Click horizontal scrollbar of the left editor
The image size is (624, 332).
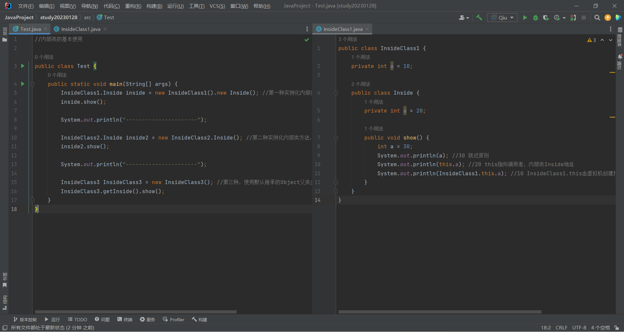136,312
